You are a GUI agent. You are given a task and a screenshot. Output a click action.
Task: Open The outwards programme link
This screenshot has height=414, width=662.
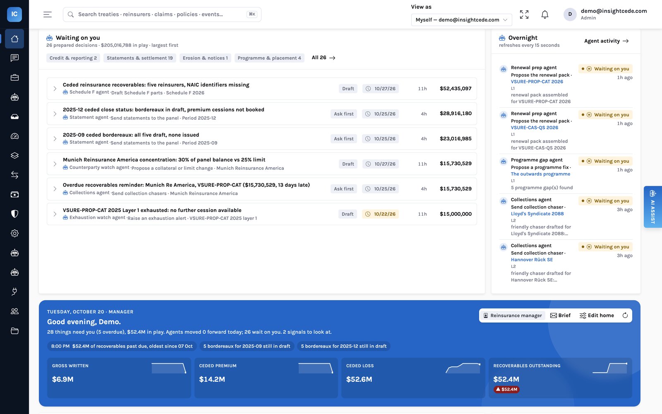(x=540, y=174)
